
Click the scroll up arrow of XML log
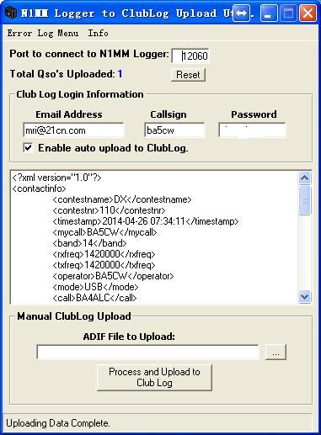(x=305, y=178)
